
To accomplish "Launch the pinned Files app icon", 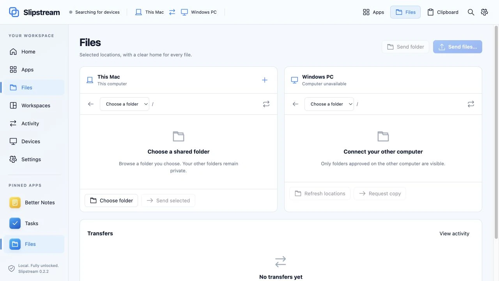I will [x=15, y=244].
